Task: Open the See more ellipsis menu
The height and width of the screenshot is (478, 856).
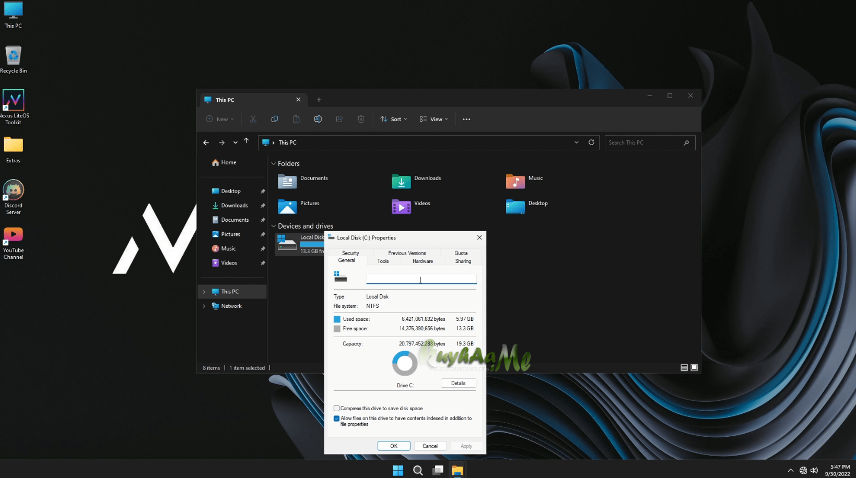Action: (466, 119)
